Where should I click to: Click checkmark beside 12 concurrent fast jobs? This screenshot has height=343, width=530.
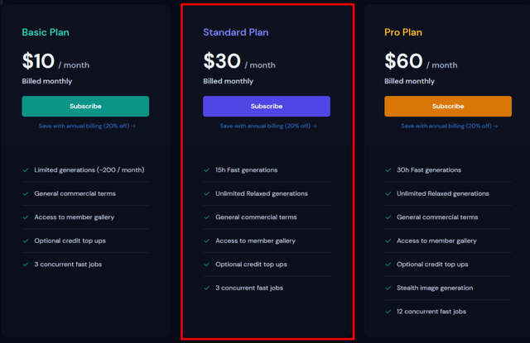388,312
